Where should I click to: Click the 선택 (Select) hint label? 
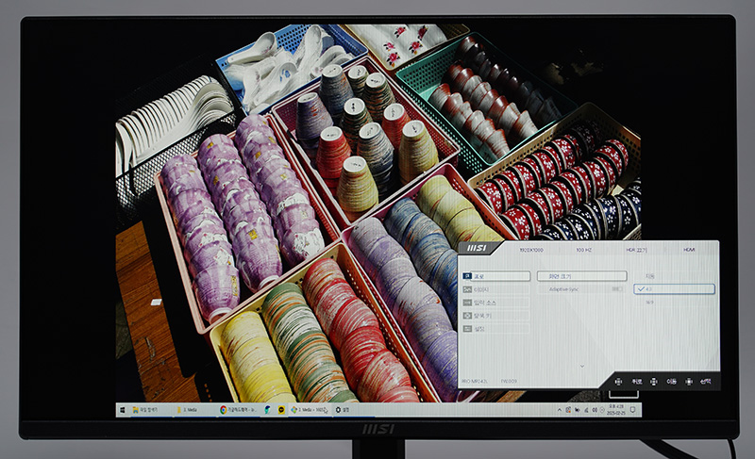(x=706, y=382)
